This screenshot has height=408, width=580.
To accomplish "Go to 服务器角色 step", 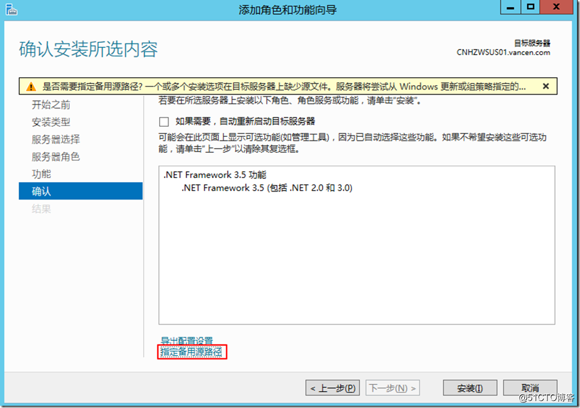I will coord(56,157).
